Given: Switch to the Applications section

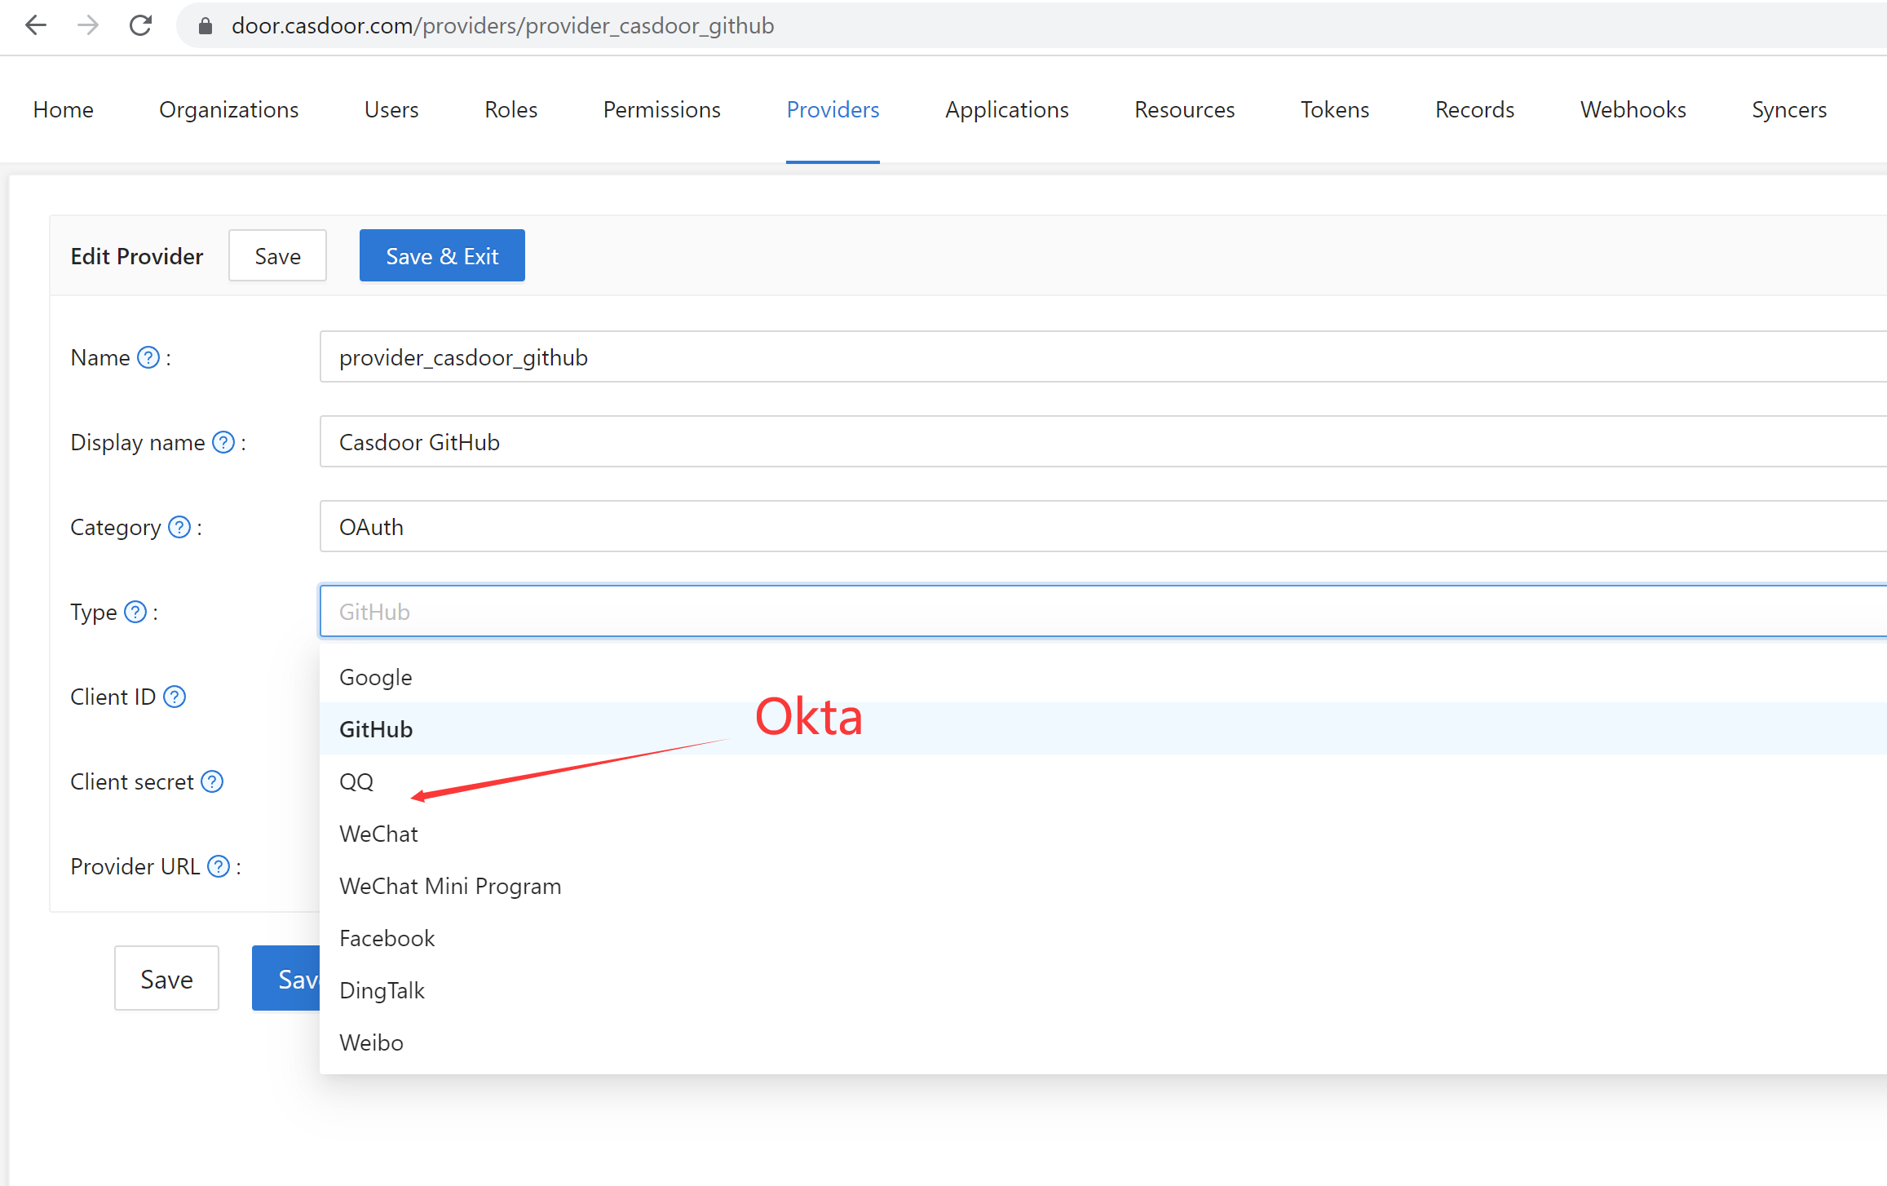Looking at the screenshot, I should [x=1006, y=109].
